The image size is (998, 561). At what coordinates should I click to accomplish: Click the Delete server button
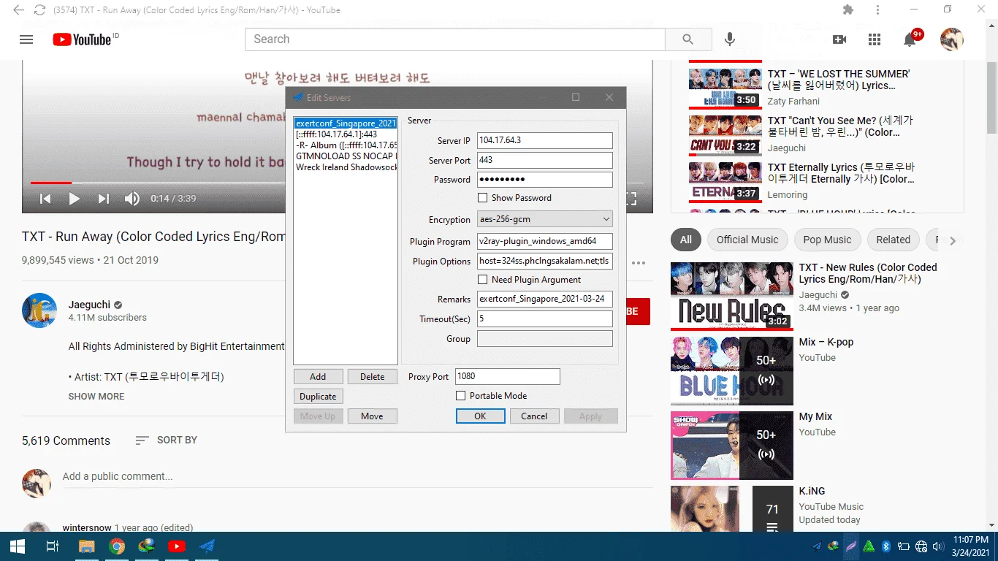point(372,377)
